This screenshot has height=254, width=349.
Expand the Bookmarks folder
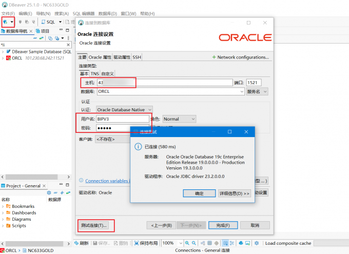[3, 206]
